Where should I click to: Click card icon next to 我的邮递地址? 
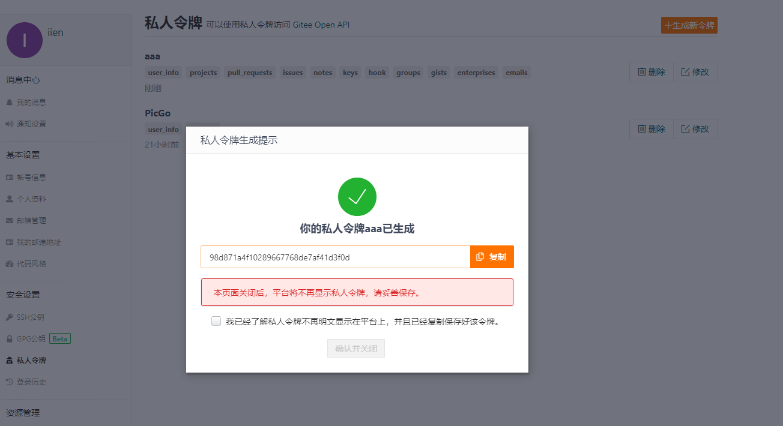(9, 242)
